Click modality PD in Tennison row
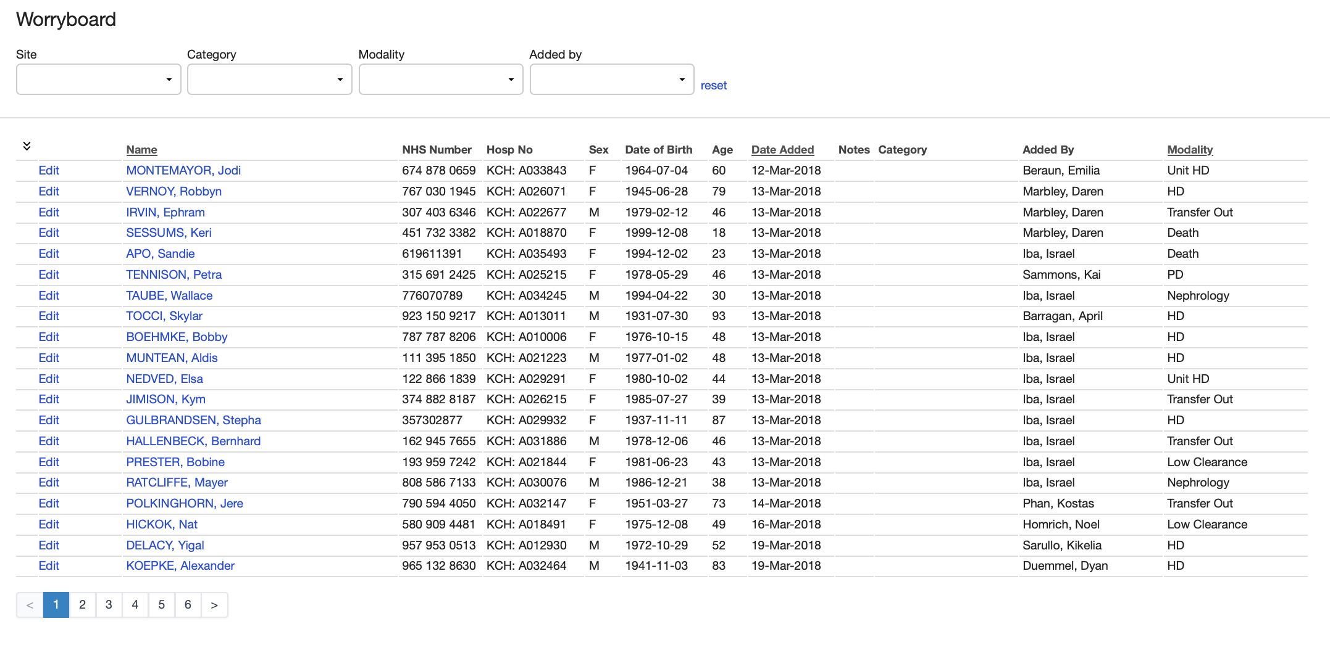 1175,275
